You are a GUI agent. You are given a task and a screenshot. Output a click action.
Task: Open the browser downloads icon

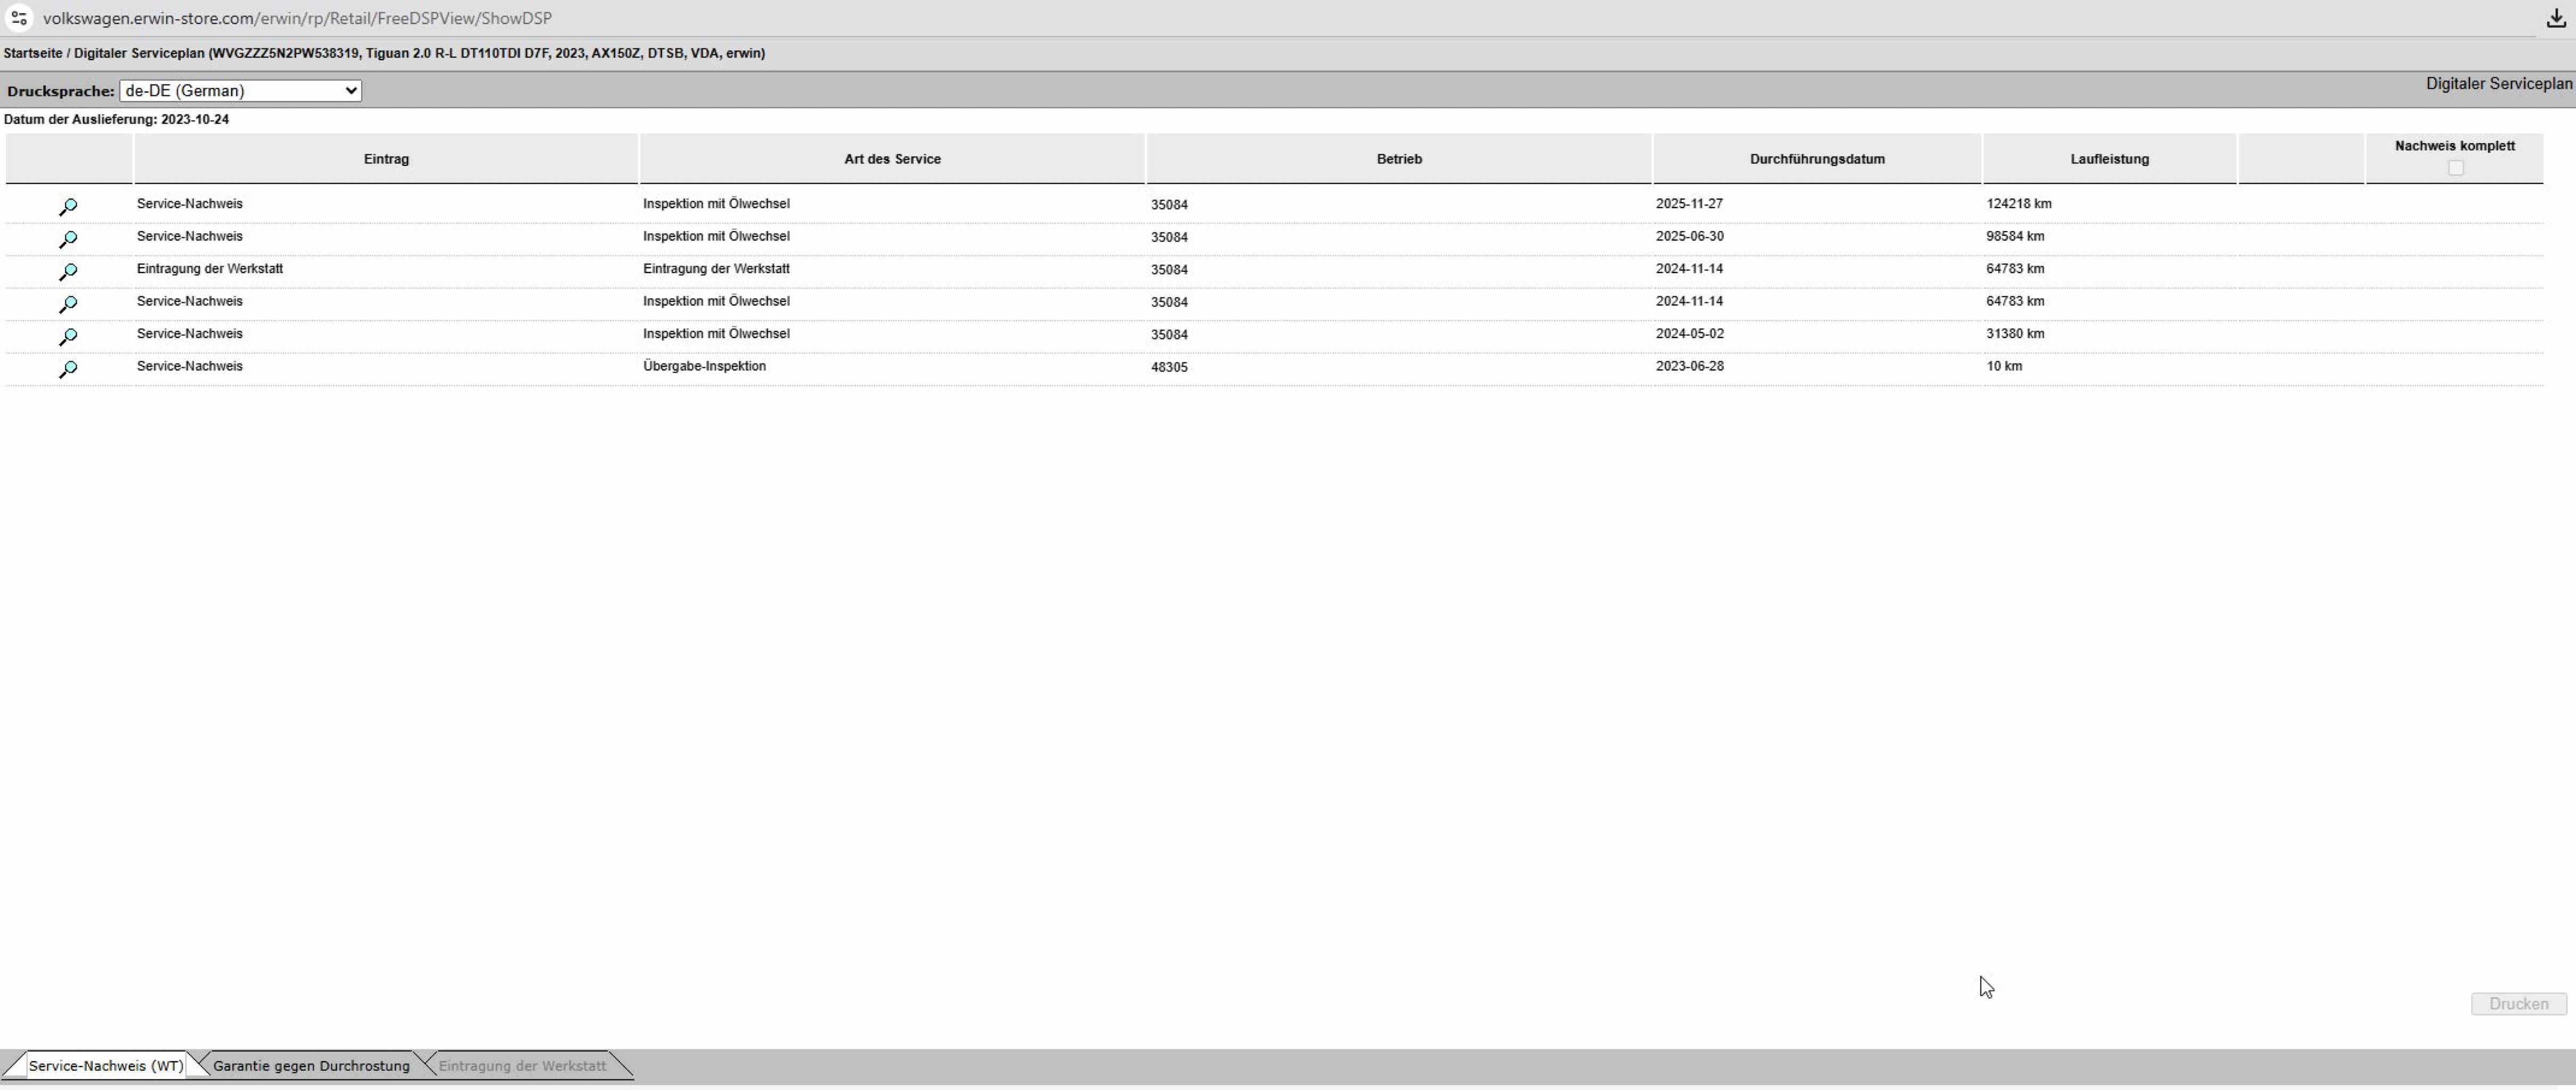click(x=2555, y=18)
